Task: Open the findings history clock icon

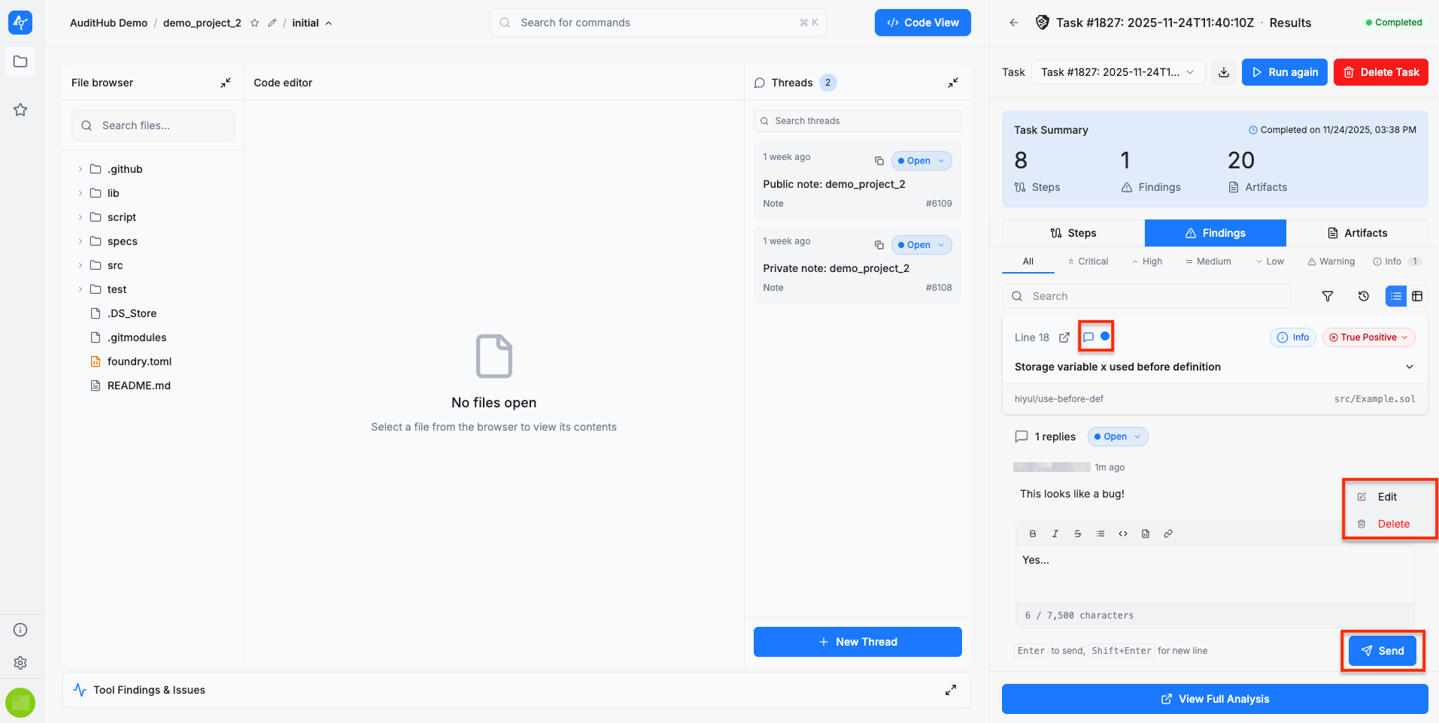Action: click(x=1363, y=296)
